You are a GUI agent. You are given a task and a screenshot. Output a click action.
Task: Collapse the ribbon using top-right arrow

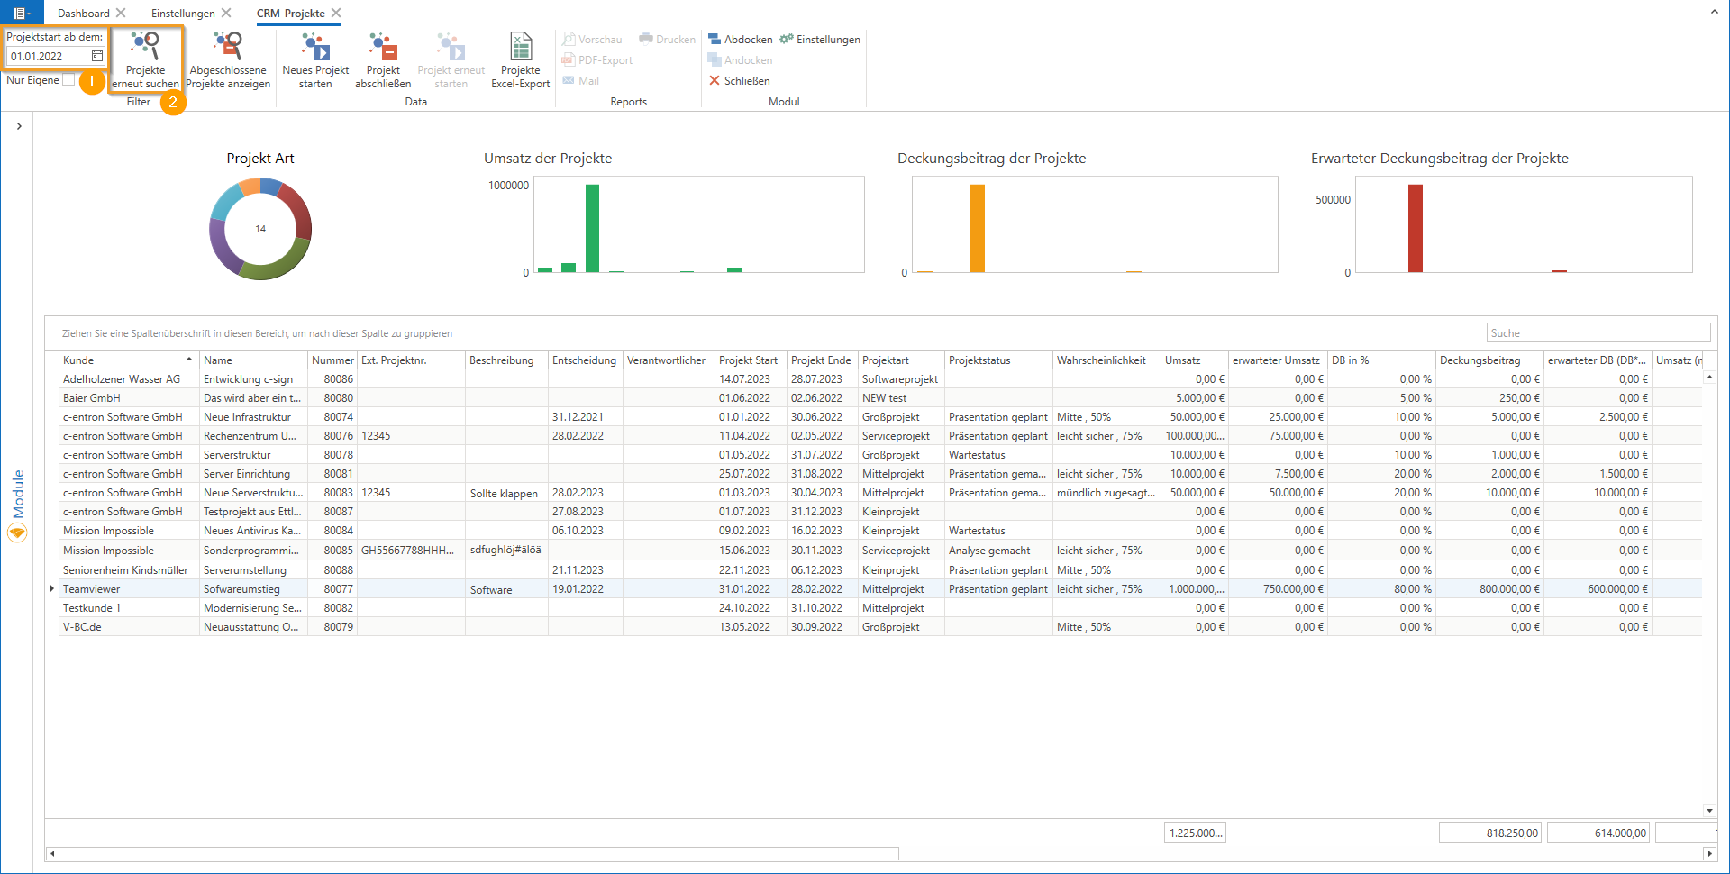pos(1714,12)
